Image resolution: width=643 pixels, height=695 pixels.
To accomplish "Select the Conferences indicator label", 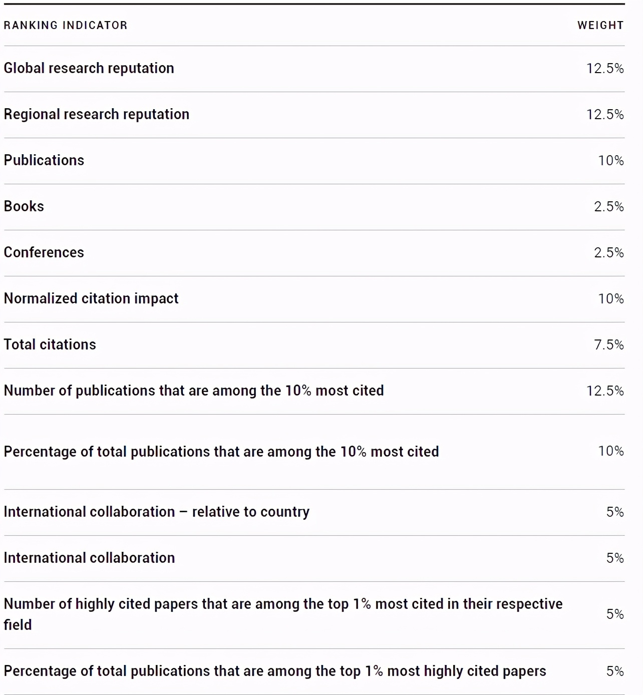I will [44, 252].
